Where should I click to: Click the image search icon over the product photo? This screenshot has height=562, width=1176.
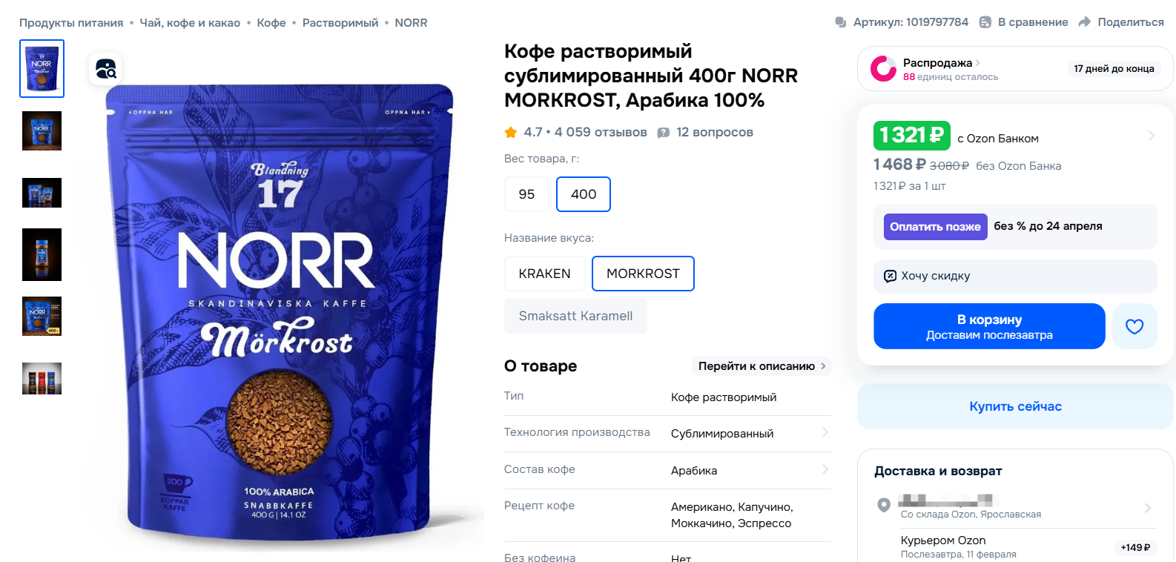(105, 69)
